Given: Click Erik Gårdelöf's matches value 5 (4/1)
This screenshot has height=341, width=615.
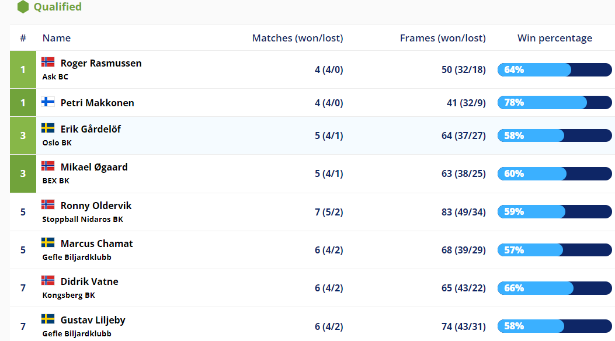Looking at the screenshot, I should click(x=329, y=135).
